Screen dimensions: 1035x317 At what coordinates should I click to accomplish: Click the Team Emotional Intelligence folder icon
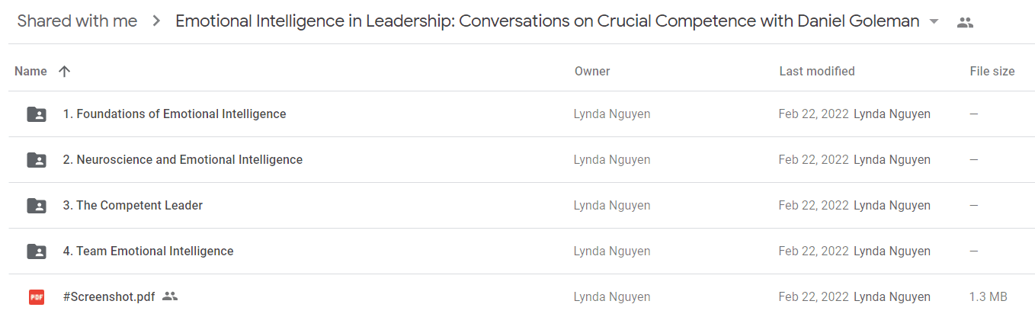click(37, 251)
